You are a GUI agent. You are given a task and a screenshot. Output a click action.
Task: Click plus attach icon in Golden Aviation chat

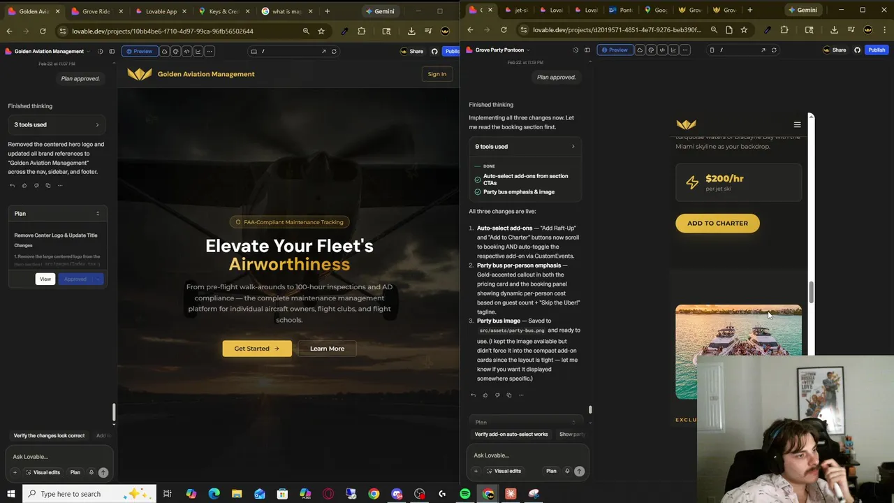tap(15, 472)
